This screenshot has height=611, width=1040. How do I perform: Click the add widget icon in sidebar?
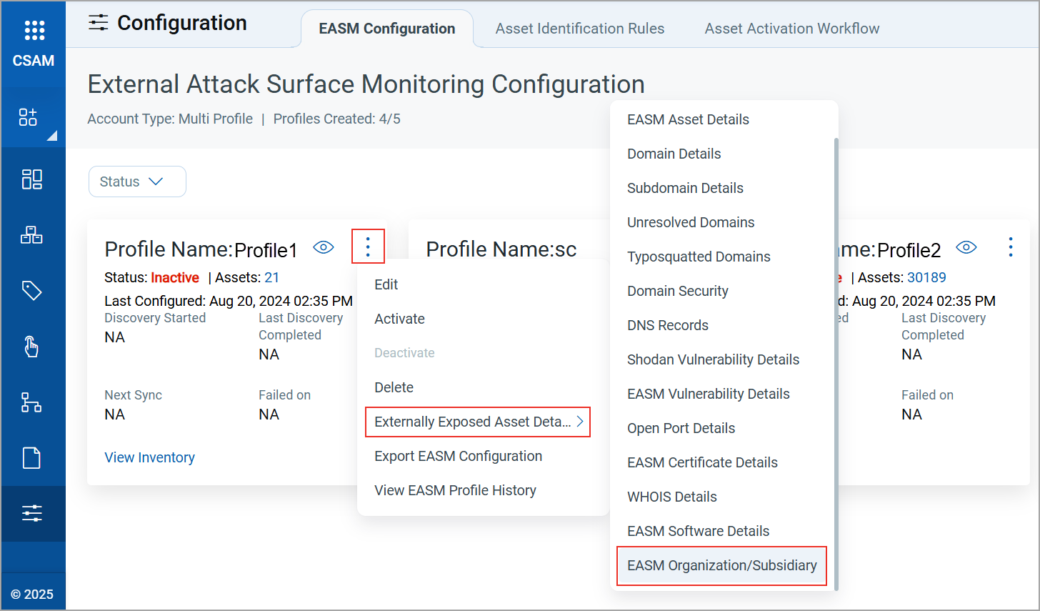click(x=29, y=117)
